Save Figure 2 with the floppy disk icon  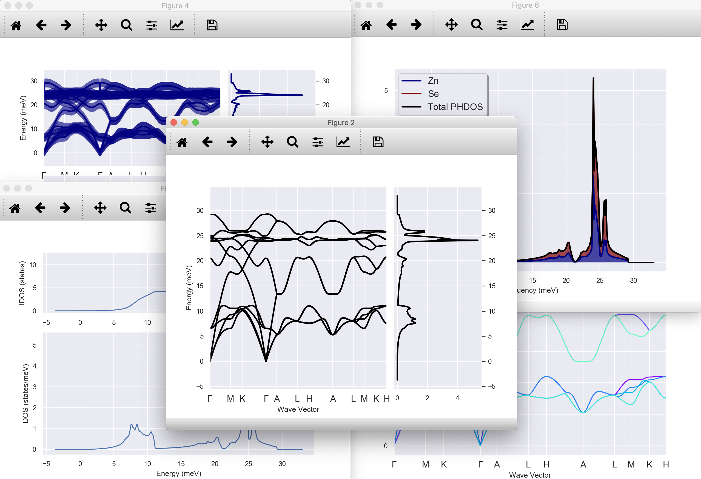(x=378, y=142)
